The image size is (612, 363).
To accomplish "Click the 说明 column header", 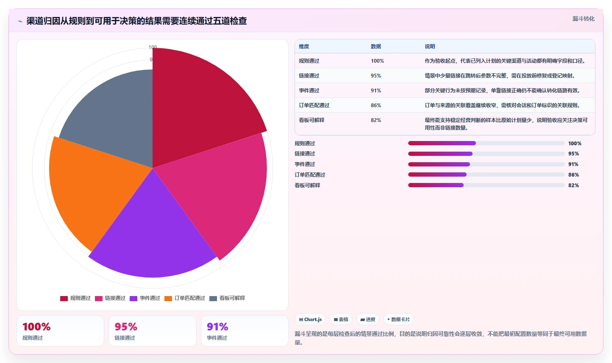I will [430, 47].
